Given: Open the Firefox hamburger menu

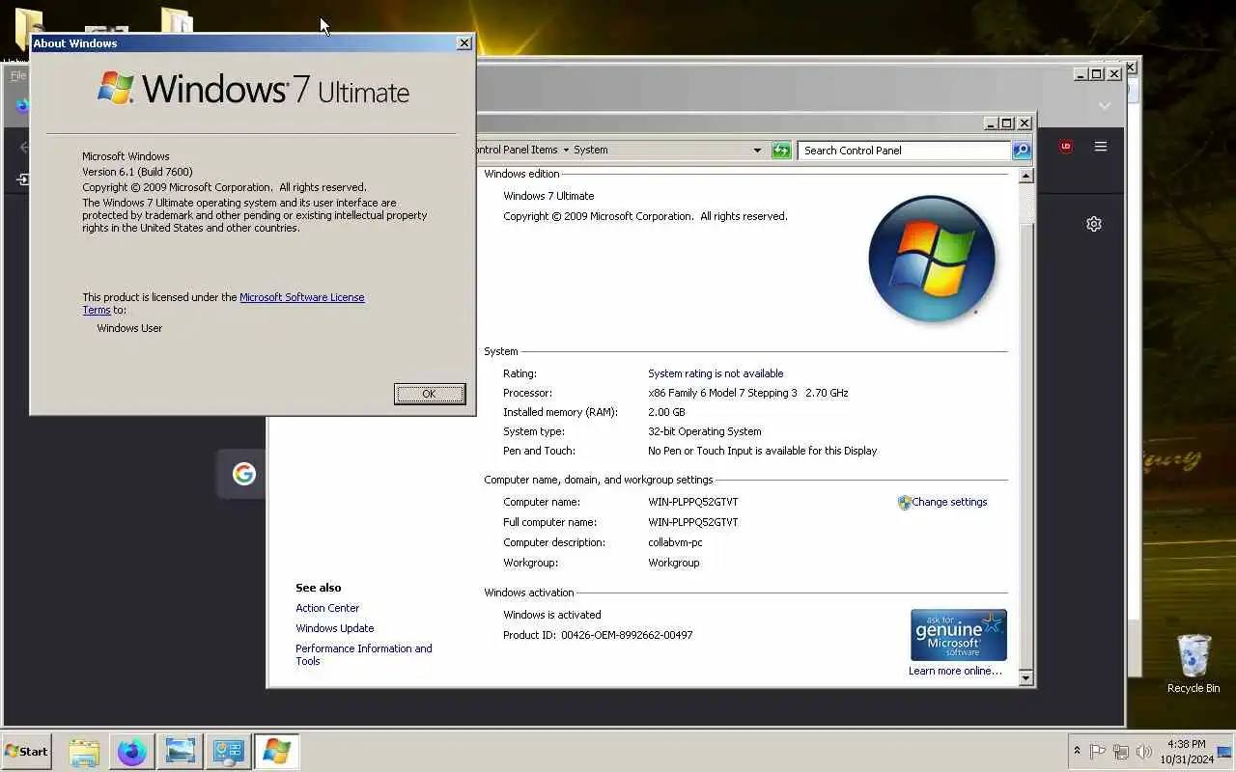Looking at the screenshot, I should click(1100, 147).
